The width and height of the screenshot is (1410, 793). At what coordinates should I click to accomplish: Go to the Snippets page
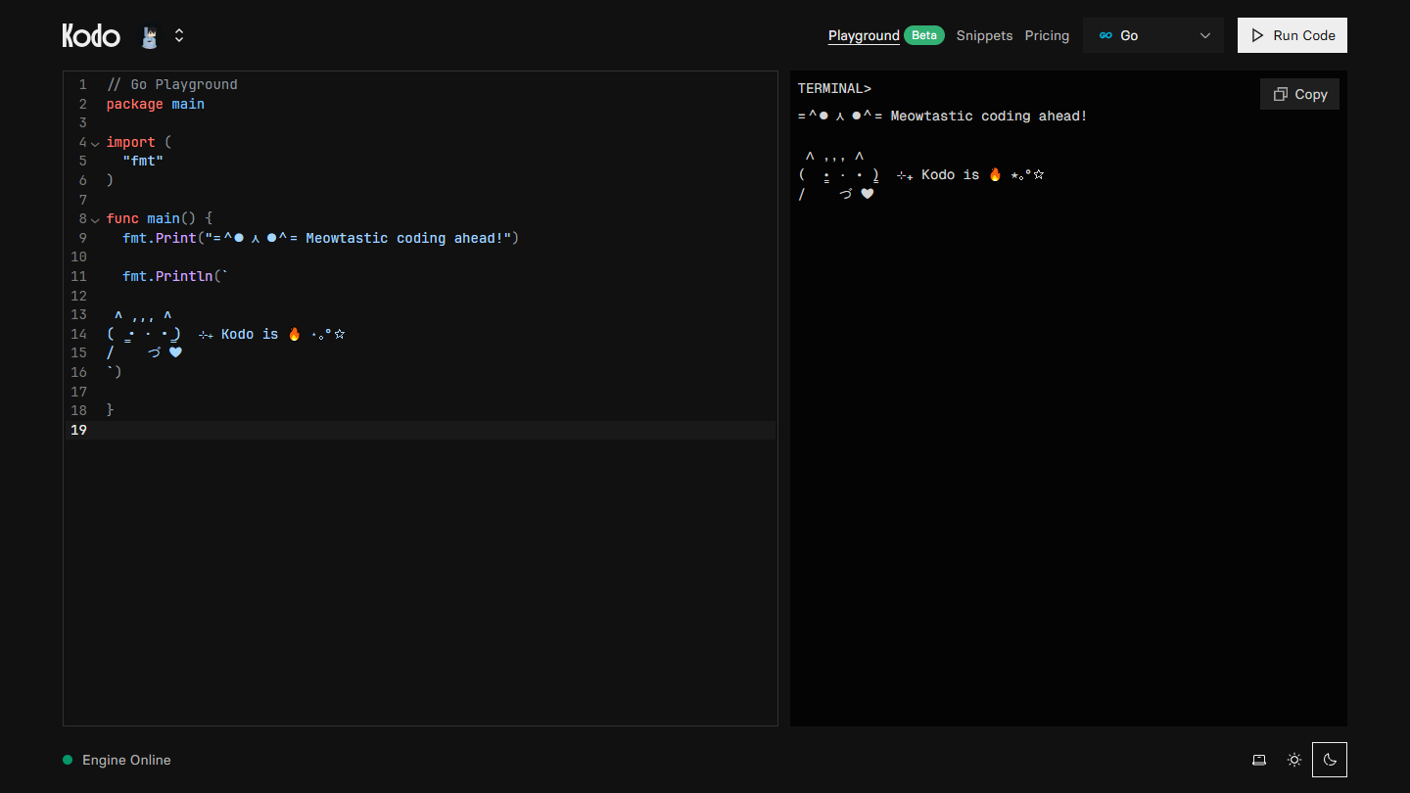(x=984, y=35)
